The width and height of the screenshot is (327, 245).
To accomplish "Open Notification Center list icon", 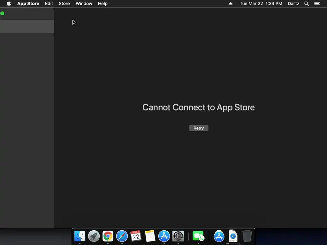I will point(316,4).
